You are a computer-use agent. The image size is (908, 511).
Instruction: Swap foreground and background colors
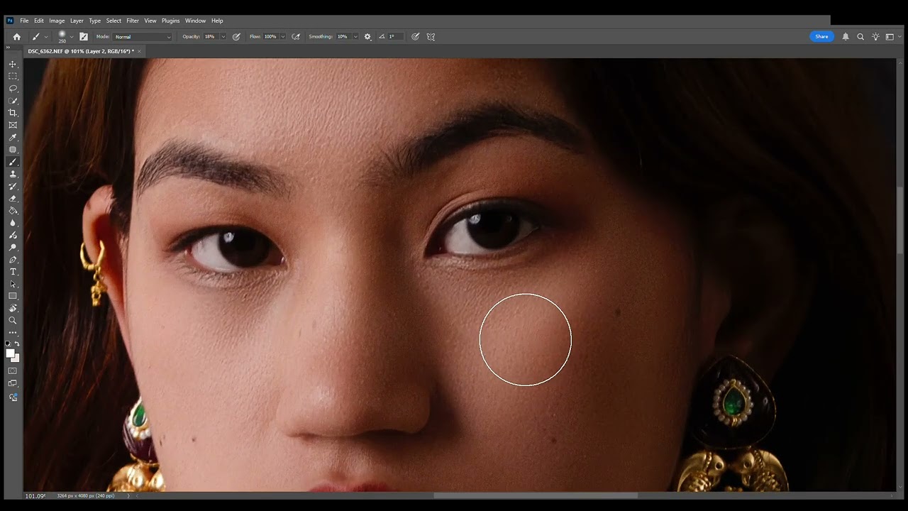(17, 344)
